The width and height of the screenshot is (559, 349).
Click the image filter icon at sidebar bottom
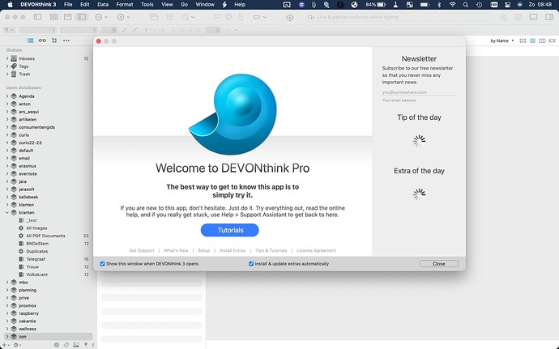click(x=76, y=345)
